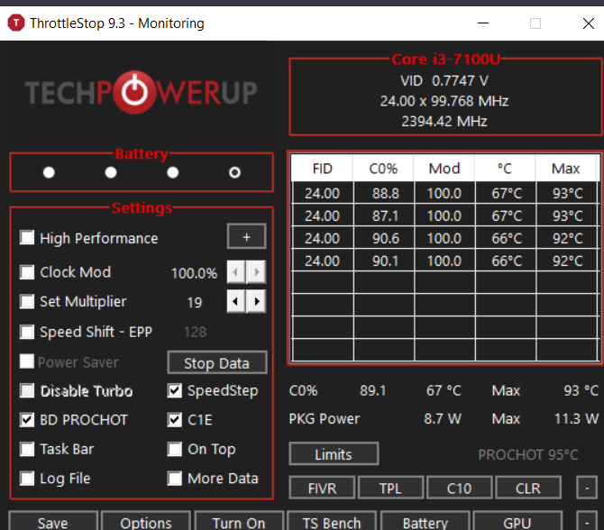Enable the Set Multiplier checkbox
Image resolution: width=604 pixels, height=530 pixels.
pos(27,301)
